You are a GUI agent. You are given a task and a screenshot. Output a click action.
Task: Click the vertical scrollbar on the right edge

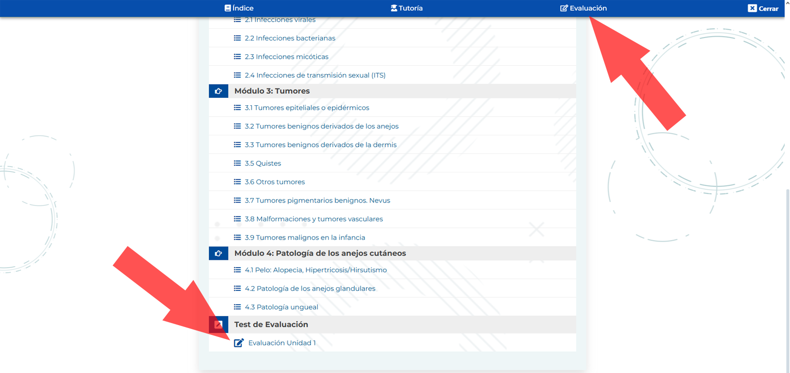tap(787, 277)
